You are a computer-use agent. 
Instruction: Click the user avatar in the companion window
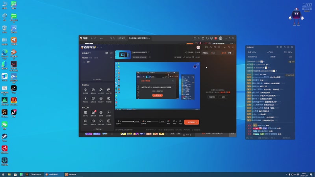coord(198,47)
